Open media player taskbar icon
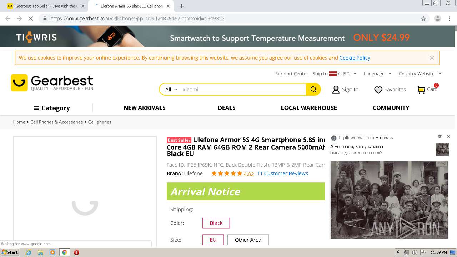 coord(52,252)
